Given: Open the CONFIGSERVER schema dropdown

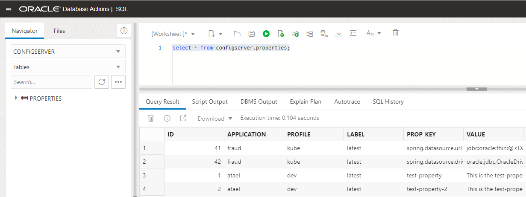Looking at the screenshot, I should 68,52.
